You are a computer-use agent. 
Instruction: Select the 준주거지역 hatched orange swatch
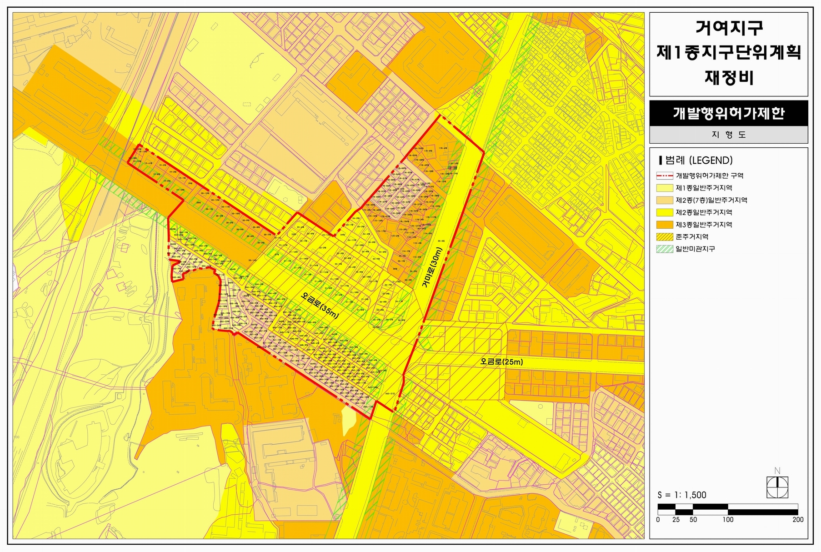(x=665, y=237)
